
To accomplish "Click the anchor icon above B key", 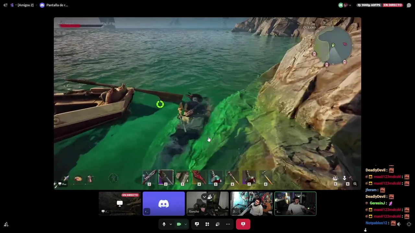I will [x=344, y=178].
